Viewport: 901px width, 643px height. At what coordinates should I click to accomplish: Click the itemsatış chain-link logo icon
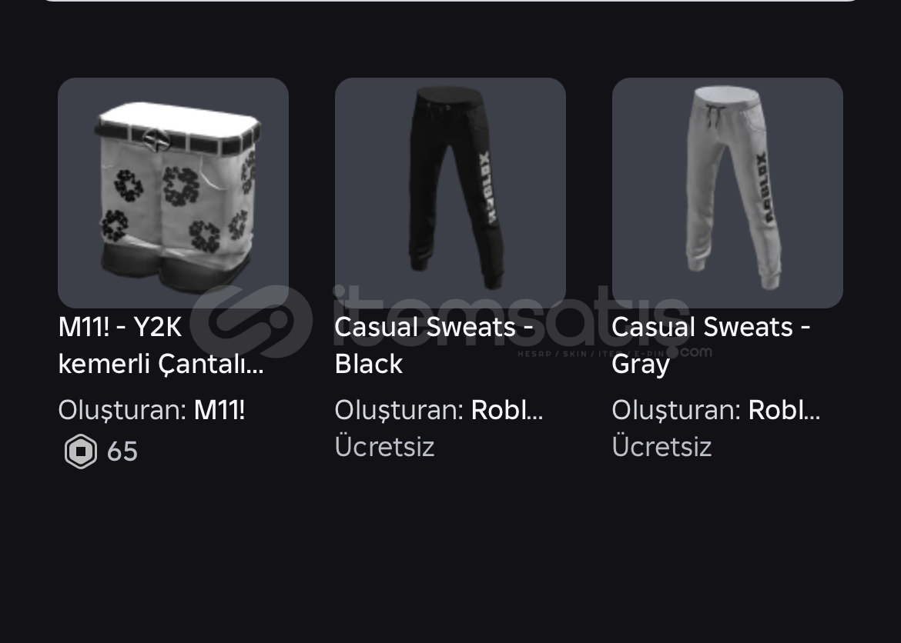tap(252, 322)
